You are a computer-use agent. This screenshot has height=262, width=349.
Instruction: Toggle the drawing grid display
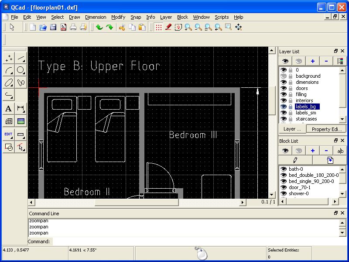[x=159, y=27]
